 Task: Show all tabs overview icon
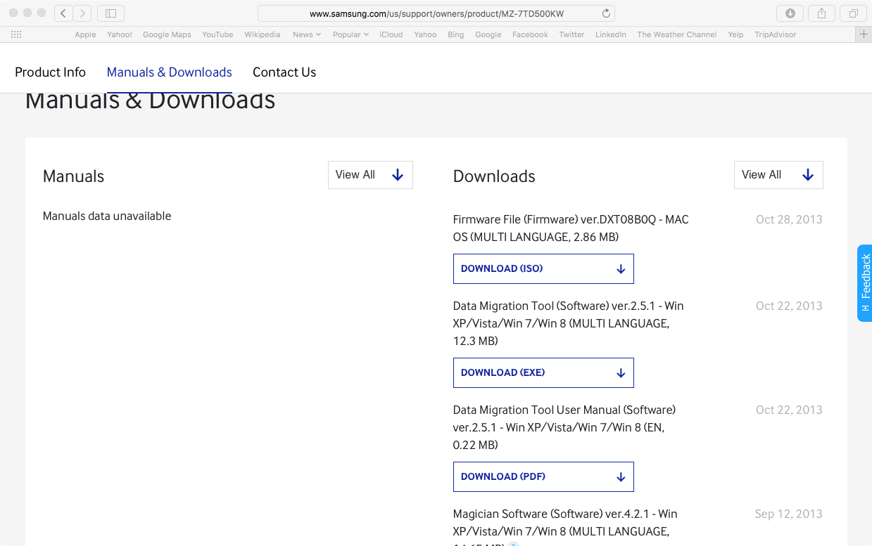tap(853, 13)
